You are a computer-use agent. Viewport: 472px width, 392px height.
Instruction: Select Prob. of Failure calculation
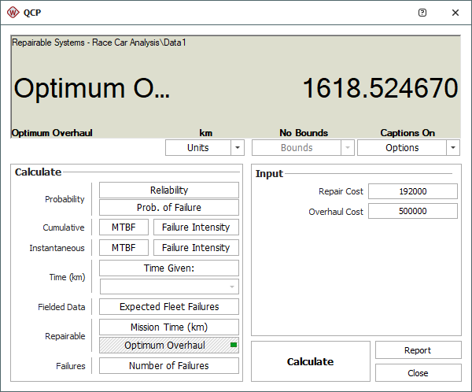click(168, 208)
